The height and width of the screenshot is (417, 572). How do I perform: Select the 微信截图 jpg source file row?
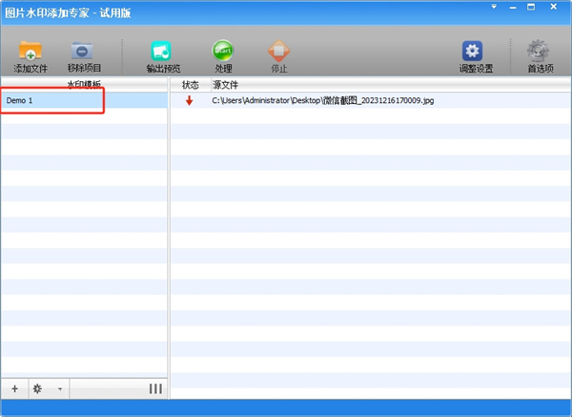pos(322,100)
